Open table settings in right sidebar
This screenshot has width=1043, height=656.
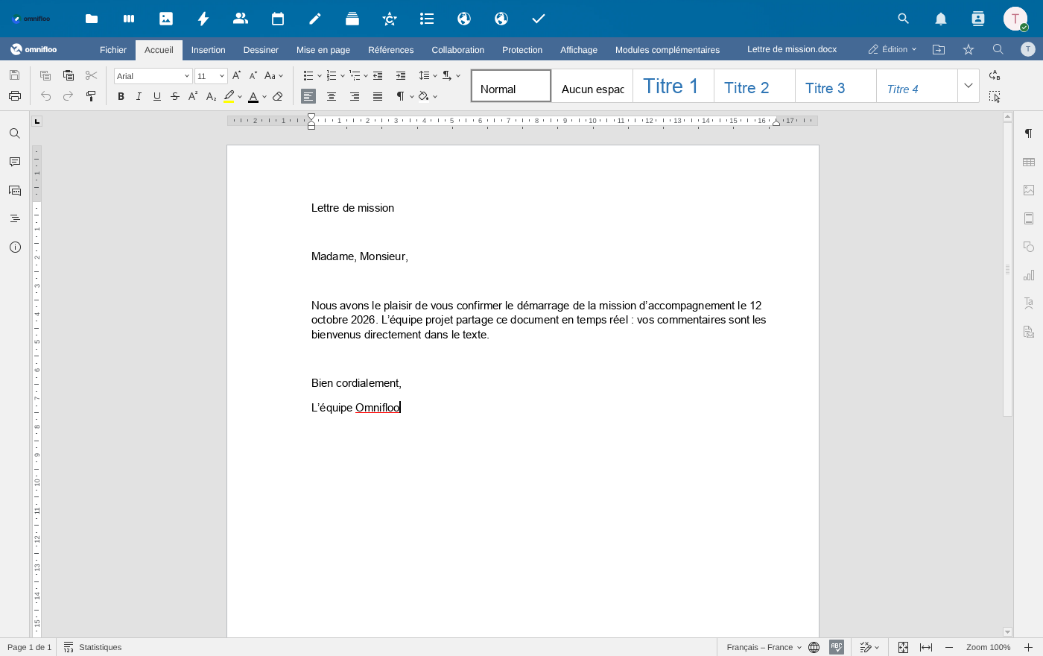pyautogui.click(x=1029, y=162)
